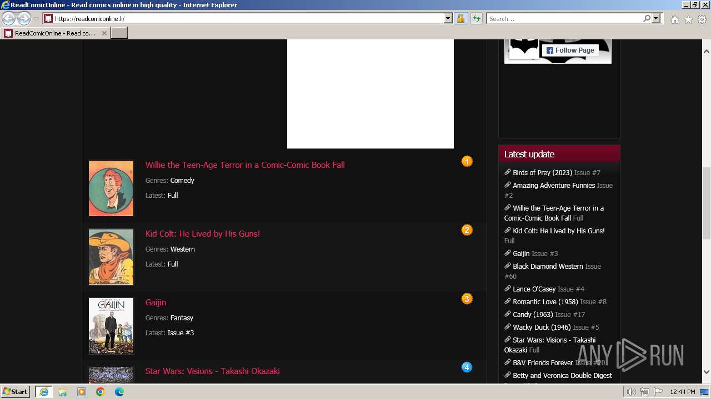Screen dimensions: 711x399
Task: Click the browser Forward arrow button
Action: pyautogui.click(x=24, y=18)
